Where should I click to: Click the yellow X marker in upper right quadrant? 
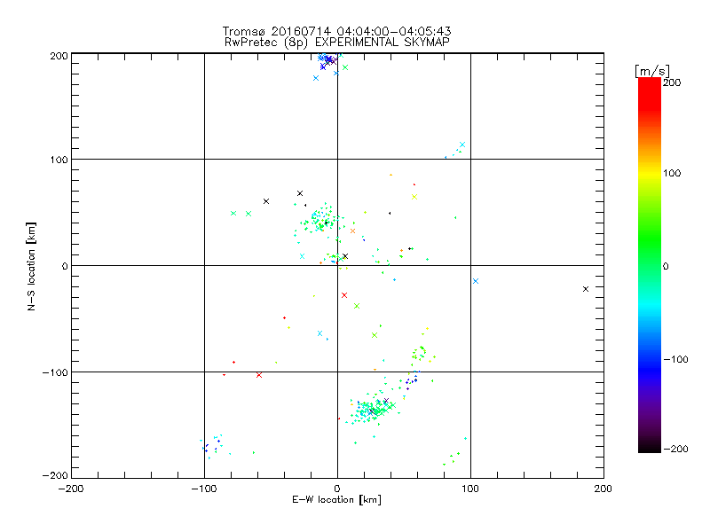click(414, 197)
